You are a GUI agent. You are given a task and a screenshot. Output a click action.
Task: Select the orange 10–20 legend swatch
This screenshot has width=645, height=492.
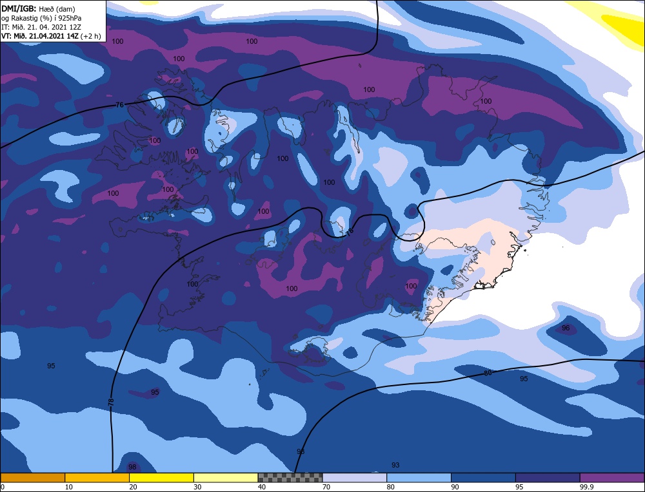pyautogui.click(x=97, y=477)
